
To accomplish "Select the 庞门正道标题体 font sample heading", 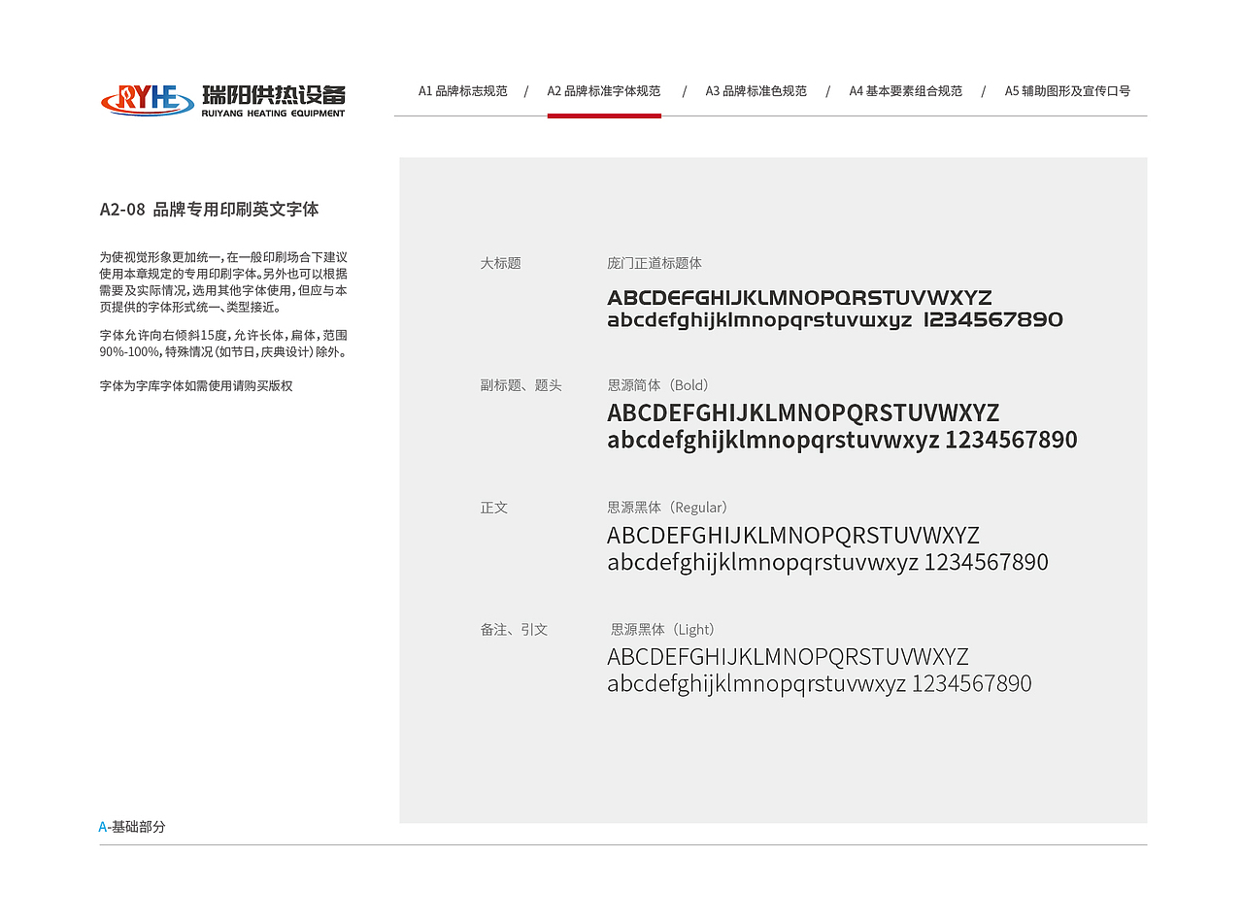I will (655, 262).
